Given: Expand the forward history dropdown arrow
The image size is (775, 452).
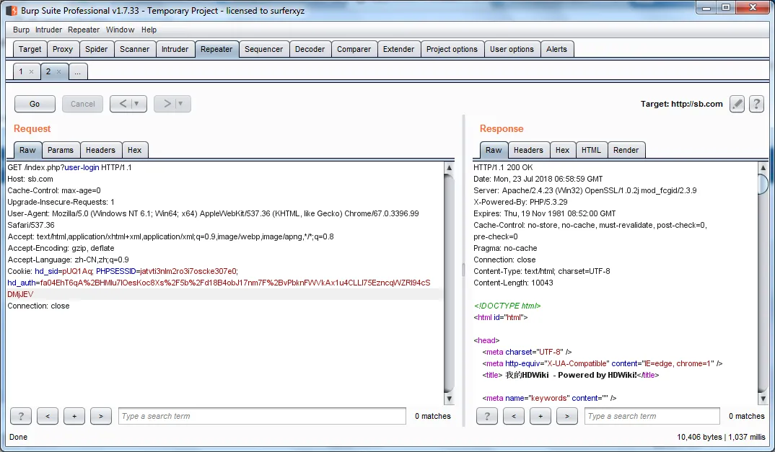Looking at the screenshot, I should pos(181,104).
